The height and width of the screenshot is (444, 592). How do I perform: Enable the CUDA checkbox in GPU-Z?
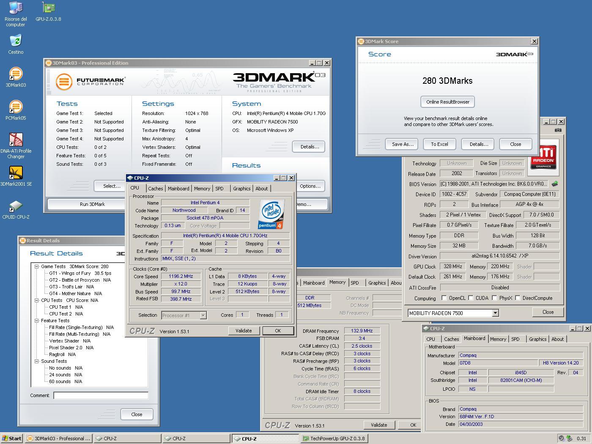pyautogui.click(x=471, y=298)
